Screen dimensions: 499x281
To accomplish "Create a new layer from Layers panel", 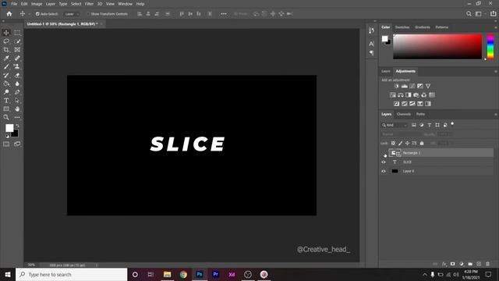I will [x=479, y=264].
